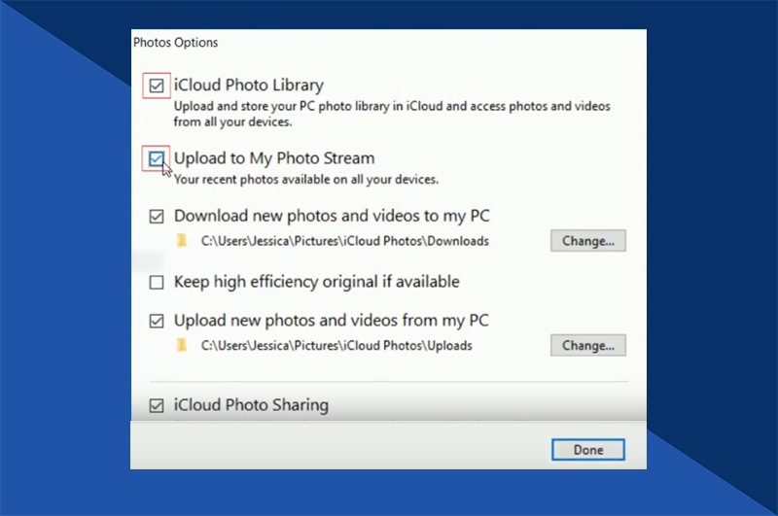This screenshot has height=516, width=778.
Task: Select the iCloud Photo Library label text
Action: pyautogui.click(x=249, y=86)
